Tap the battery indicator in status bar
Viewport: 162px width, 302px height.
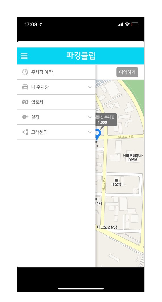point(135,24)
